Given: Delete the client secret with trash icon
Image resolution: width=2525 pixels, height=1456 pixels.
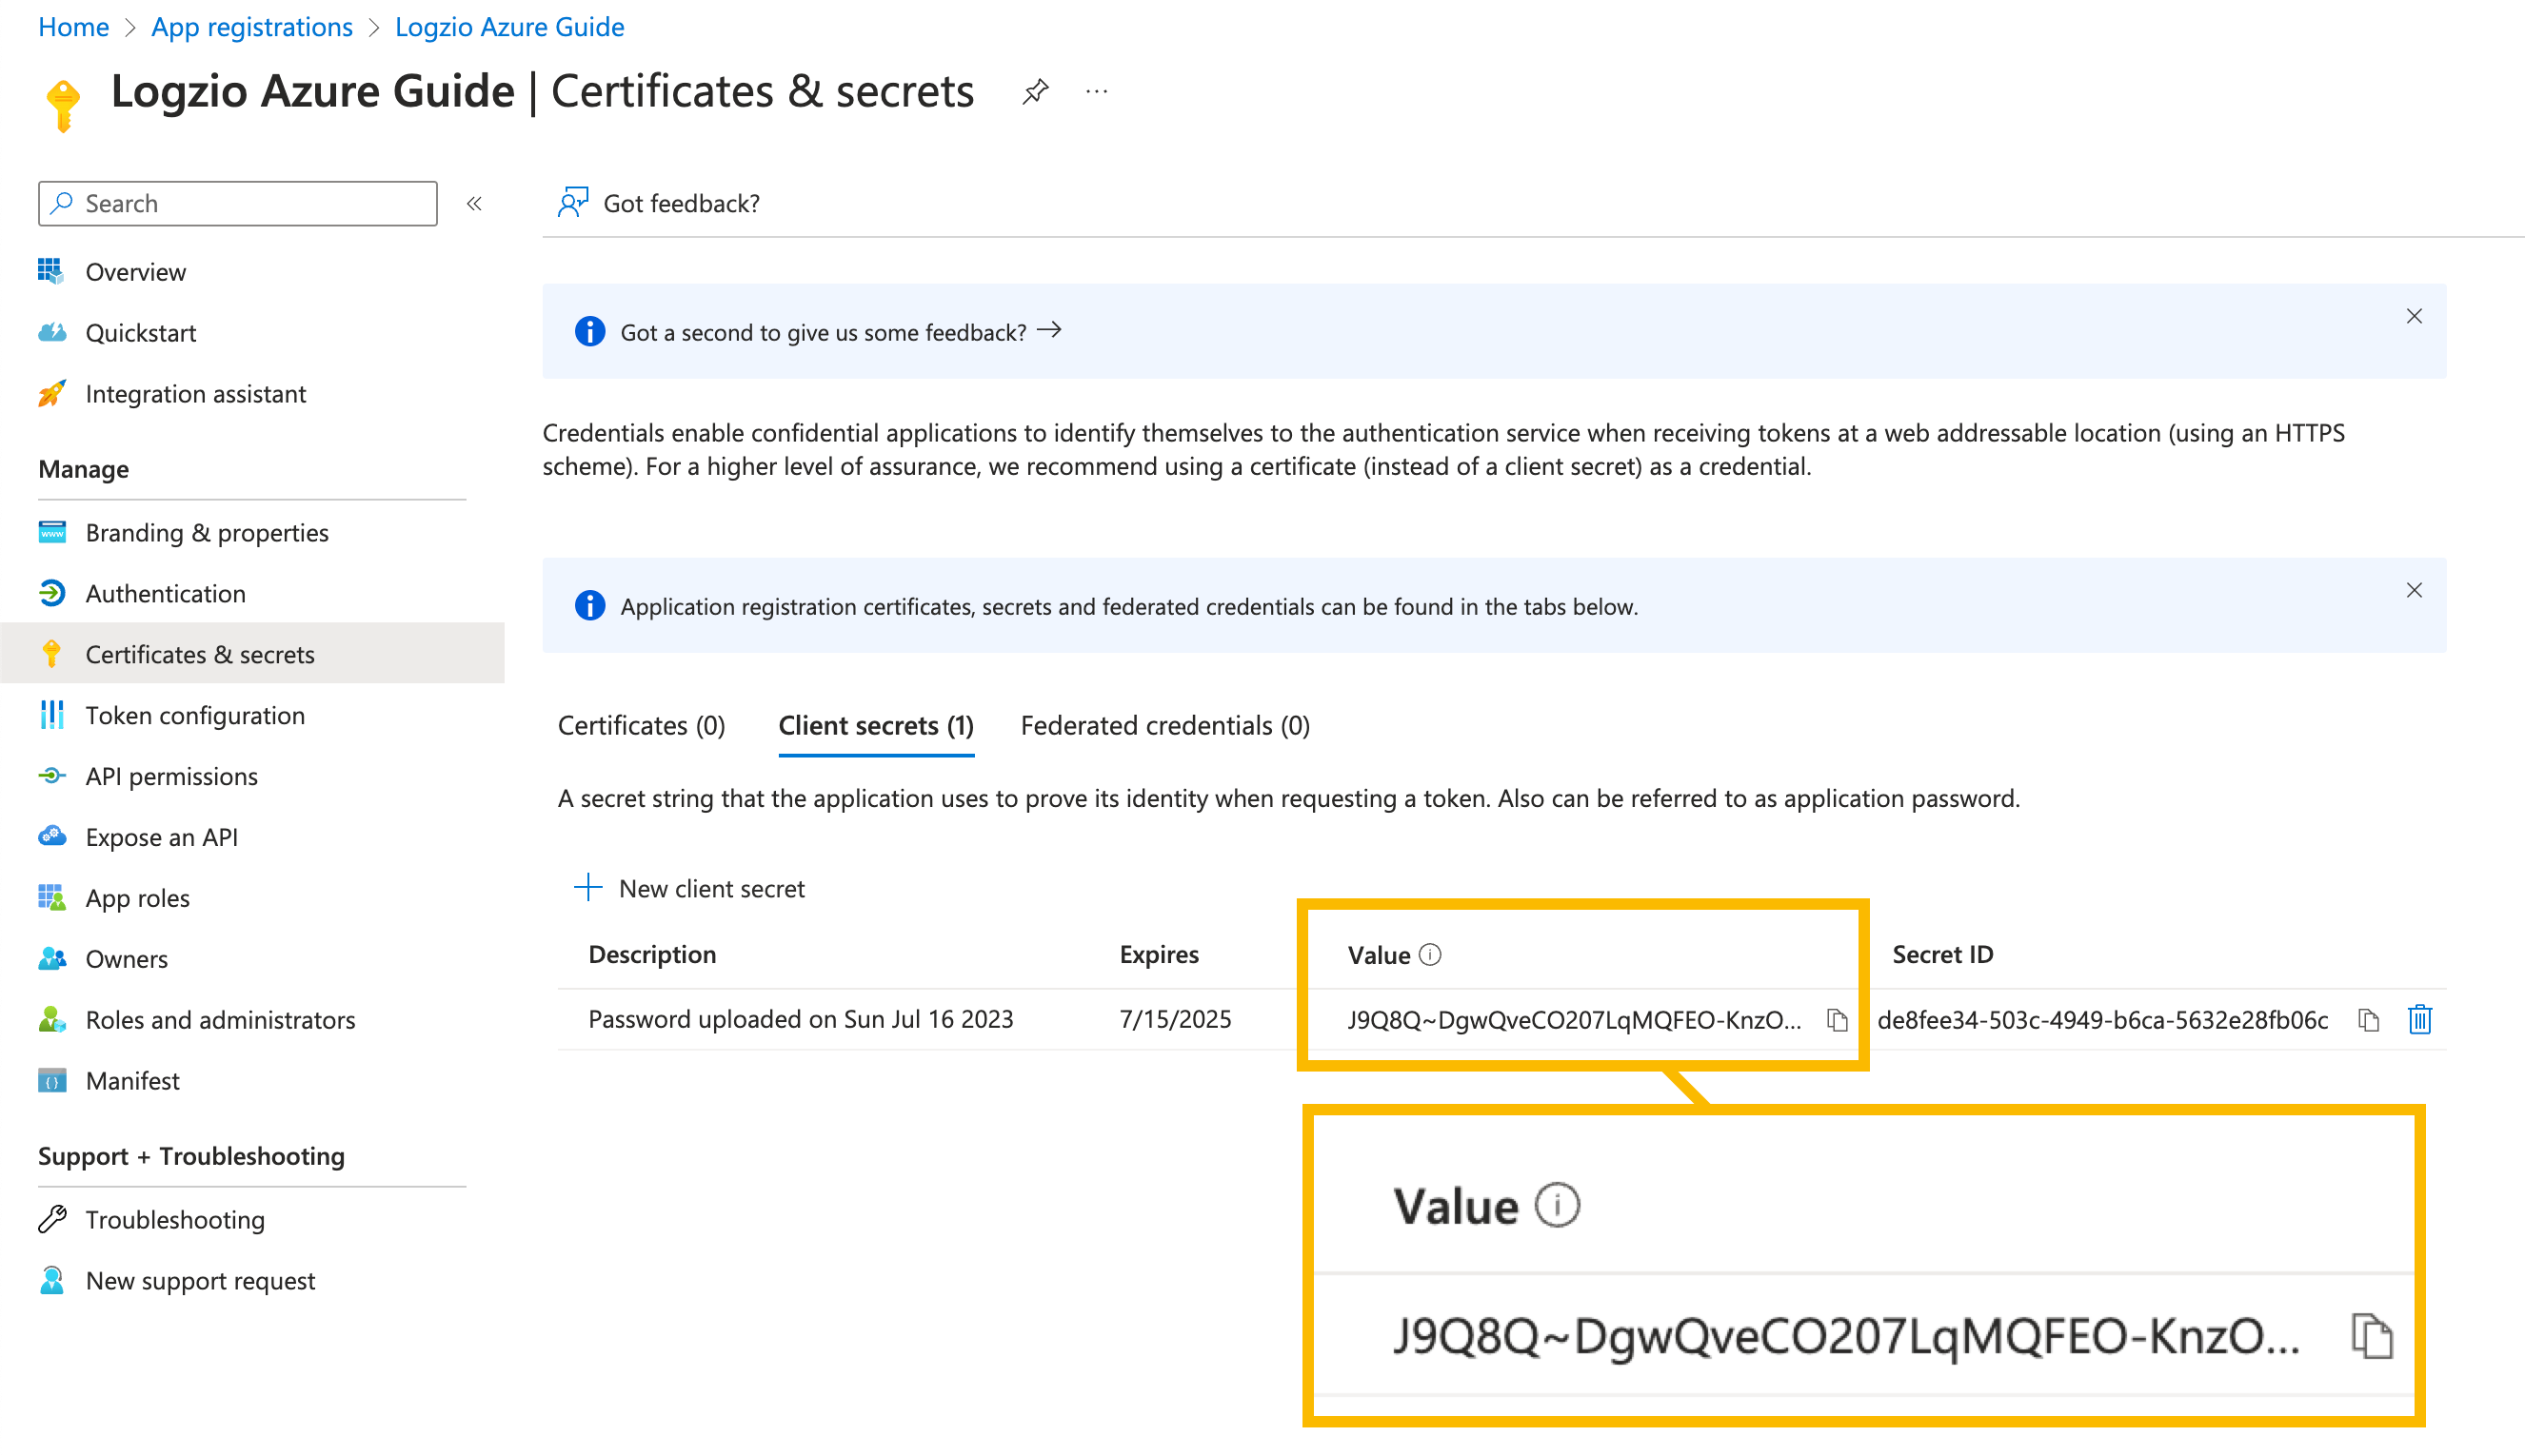Looking at the screenshot, I should tap(2420, 1020).
